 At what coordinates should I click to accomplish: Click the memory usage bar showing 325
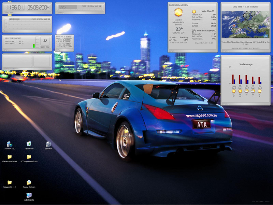click(68, 7)
